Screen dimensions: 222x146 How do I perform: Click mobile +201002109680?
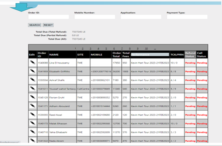(x=100, y=115)
